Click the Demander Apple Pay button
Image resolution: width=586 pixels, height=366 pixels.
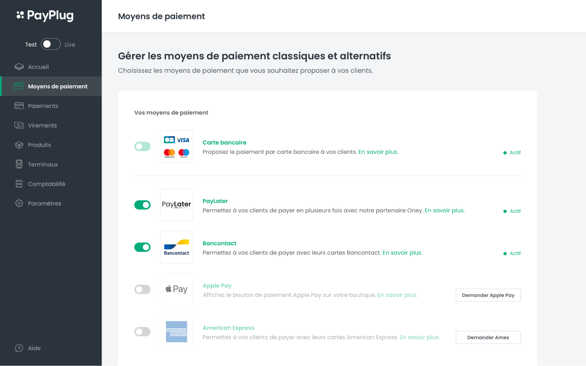click(488, 295)
